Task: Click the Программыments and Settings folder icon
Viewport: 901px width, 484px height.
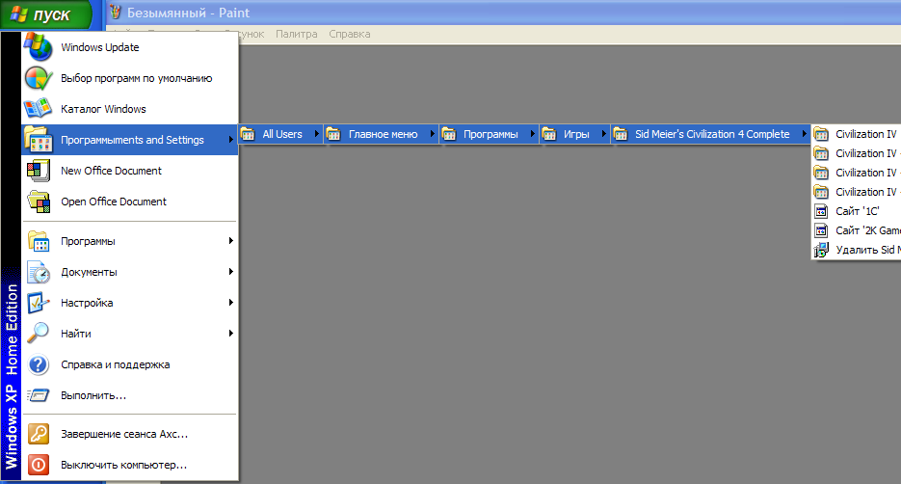Action: [38, 140]
